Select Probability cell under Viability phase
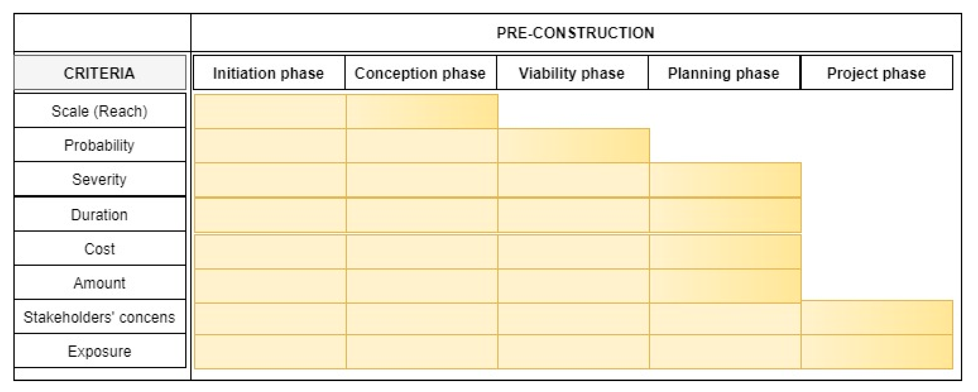The width and height of the screenshot is (978, 392). [574, 145]
